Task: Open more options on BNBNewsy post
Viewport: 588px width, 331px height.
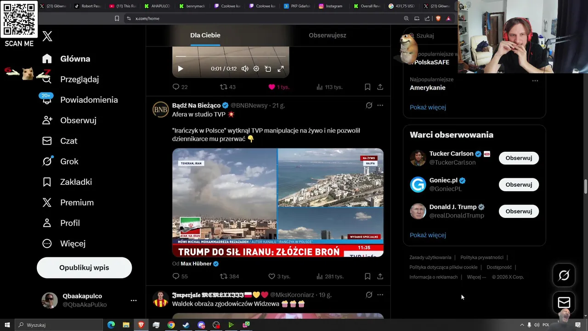Action: coord(380,105)
